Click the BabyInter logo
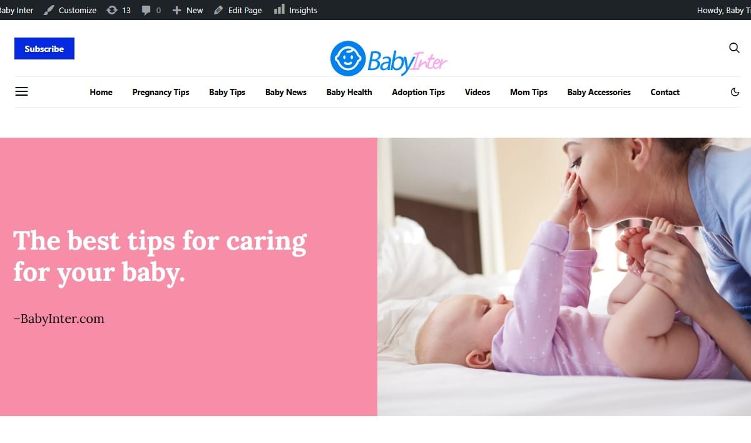Image resolution: width=751 pixels, height=443 pixels. pyautogui.click(x=389, y=59)
